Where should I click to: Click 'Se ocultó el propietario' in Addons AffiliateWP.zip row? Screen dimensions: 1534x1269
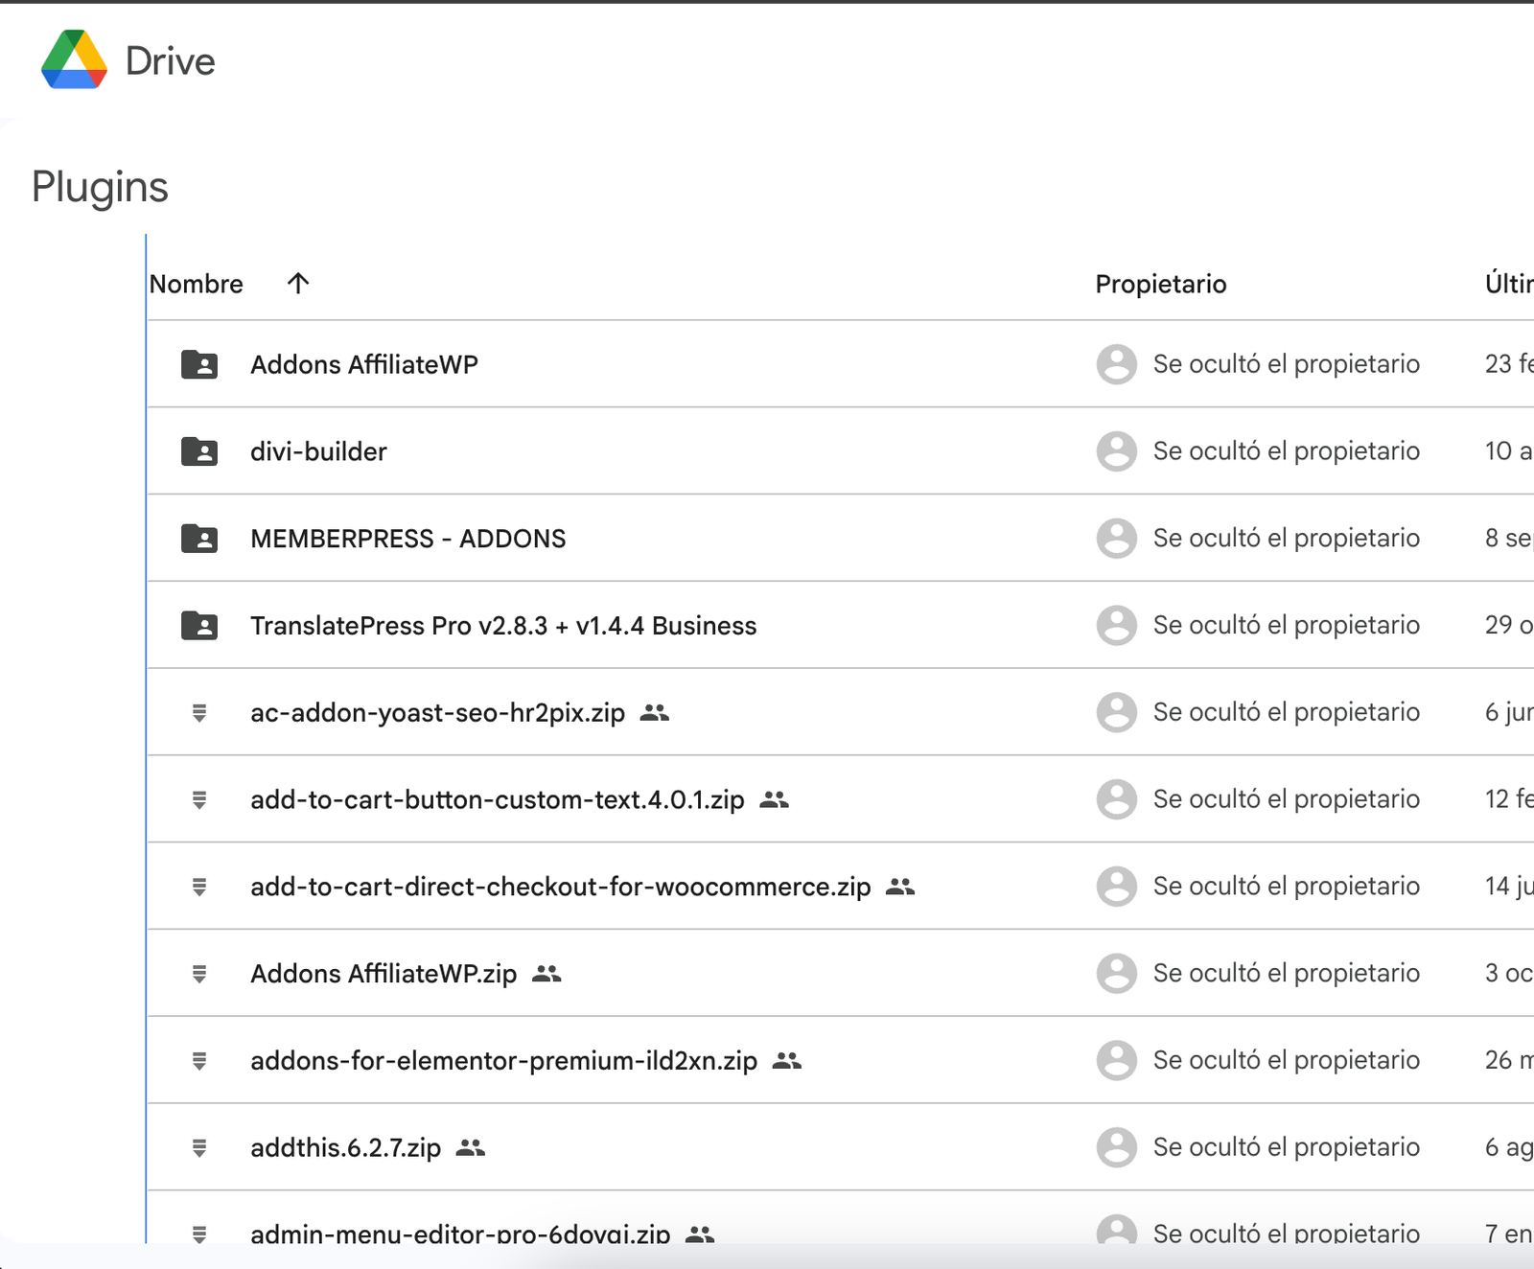click(1287, 973)
